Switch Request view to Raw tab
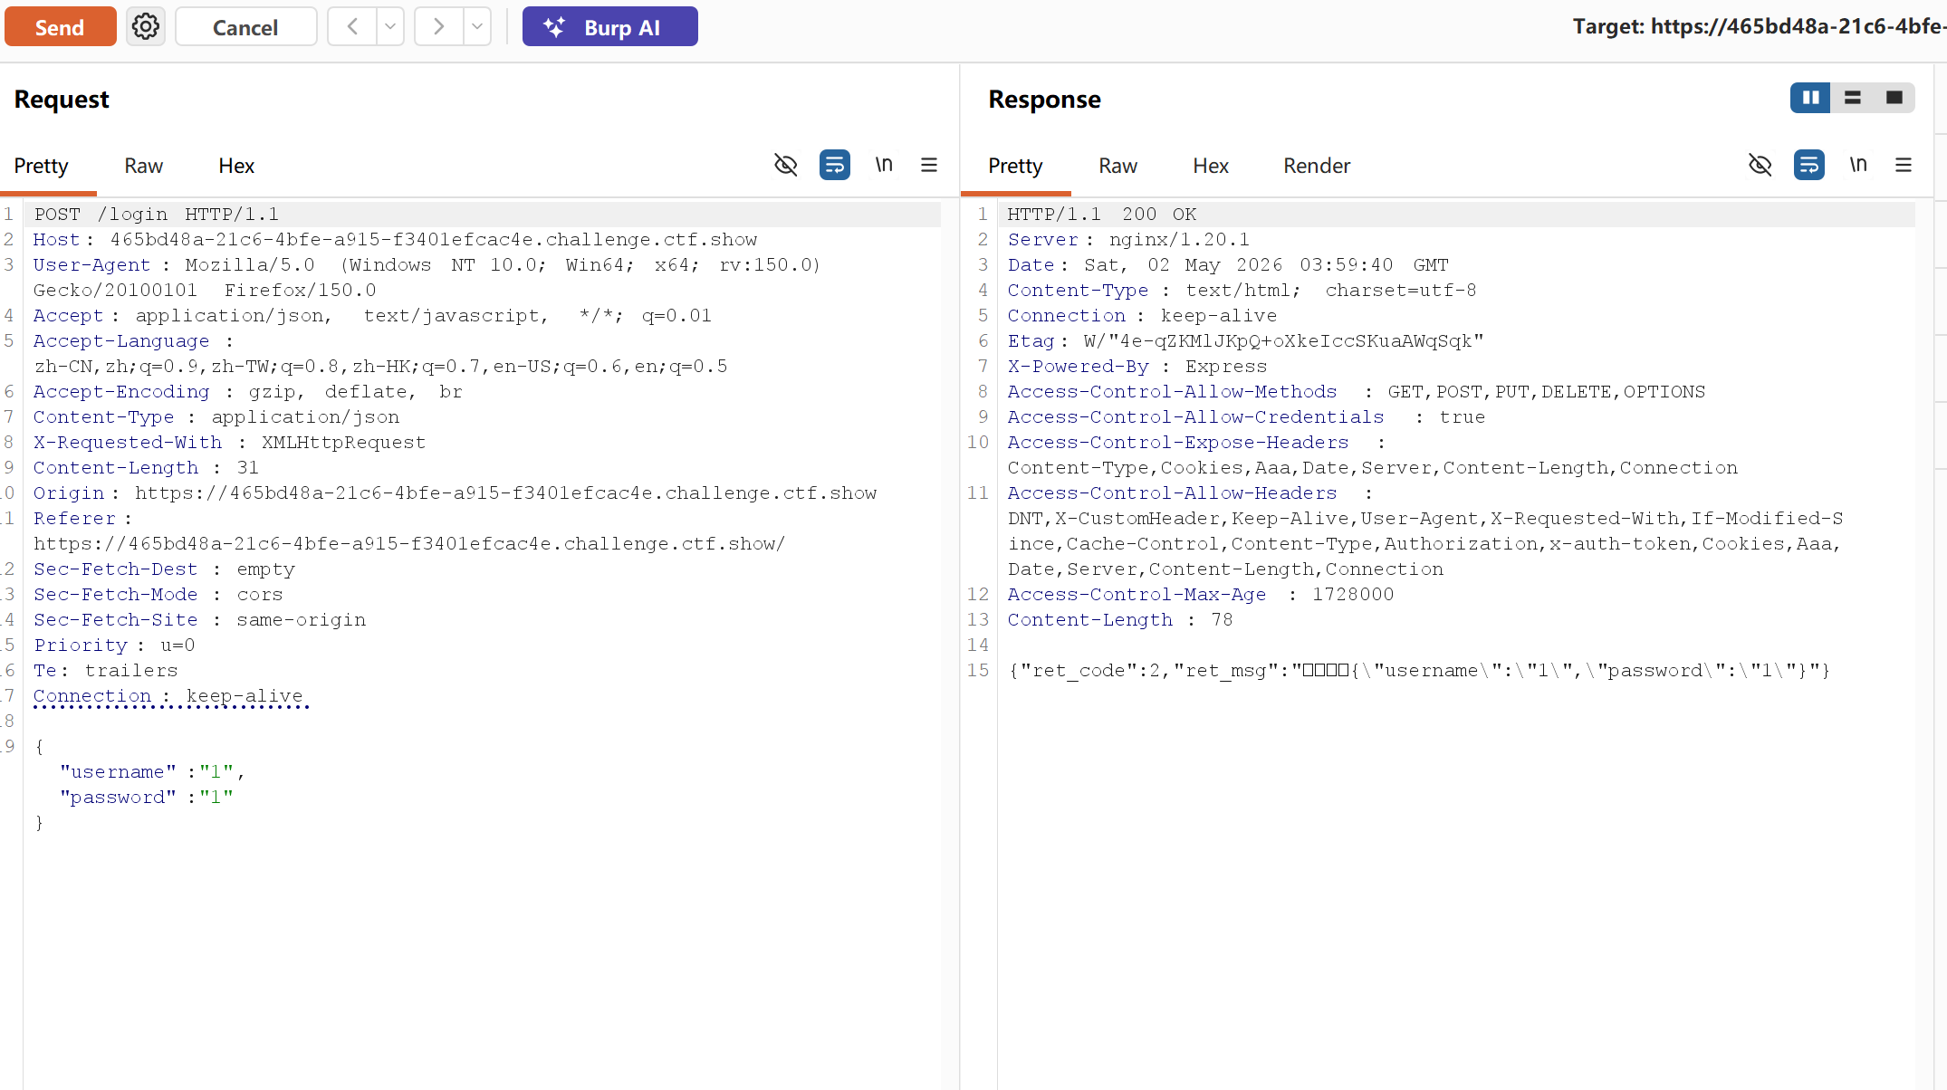This screenshot has width=1947, height=1090. [x=144, y=166]
